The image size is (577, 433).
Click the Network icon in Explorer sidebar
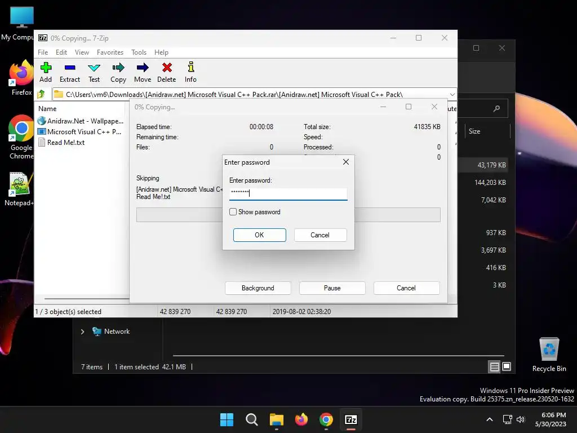click(97, 332)
